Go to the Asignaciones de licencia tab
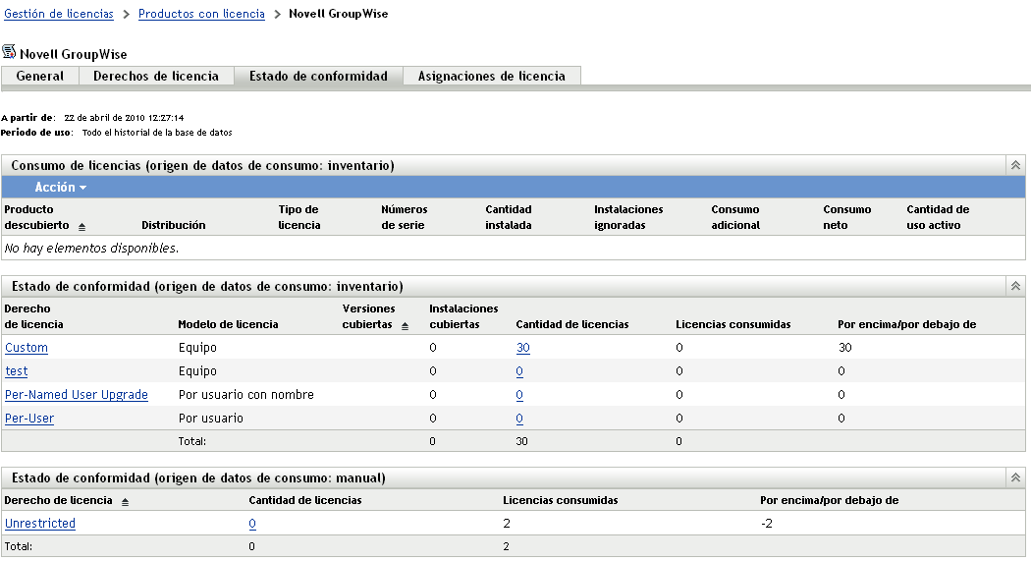The height and width of the screenshot is (561, 1031). [x=492, y=76]
